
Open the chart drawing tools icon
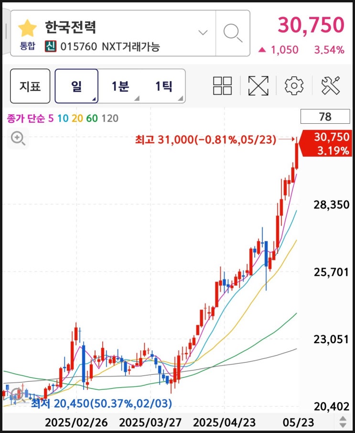click(331, 86)
